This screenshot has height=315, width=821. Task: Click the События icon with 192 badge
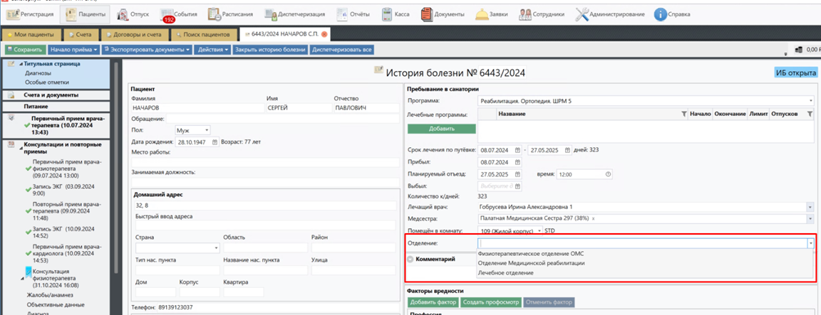pos(167,14)
